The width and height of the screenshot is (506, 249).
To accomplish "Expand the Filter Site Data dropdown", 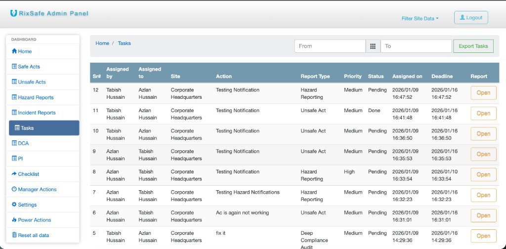I will [x=420, y=18].
